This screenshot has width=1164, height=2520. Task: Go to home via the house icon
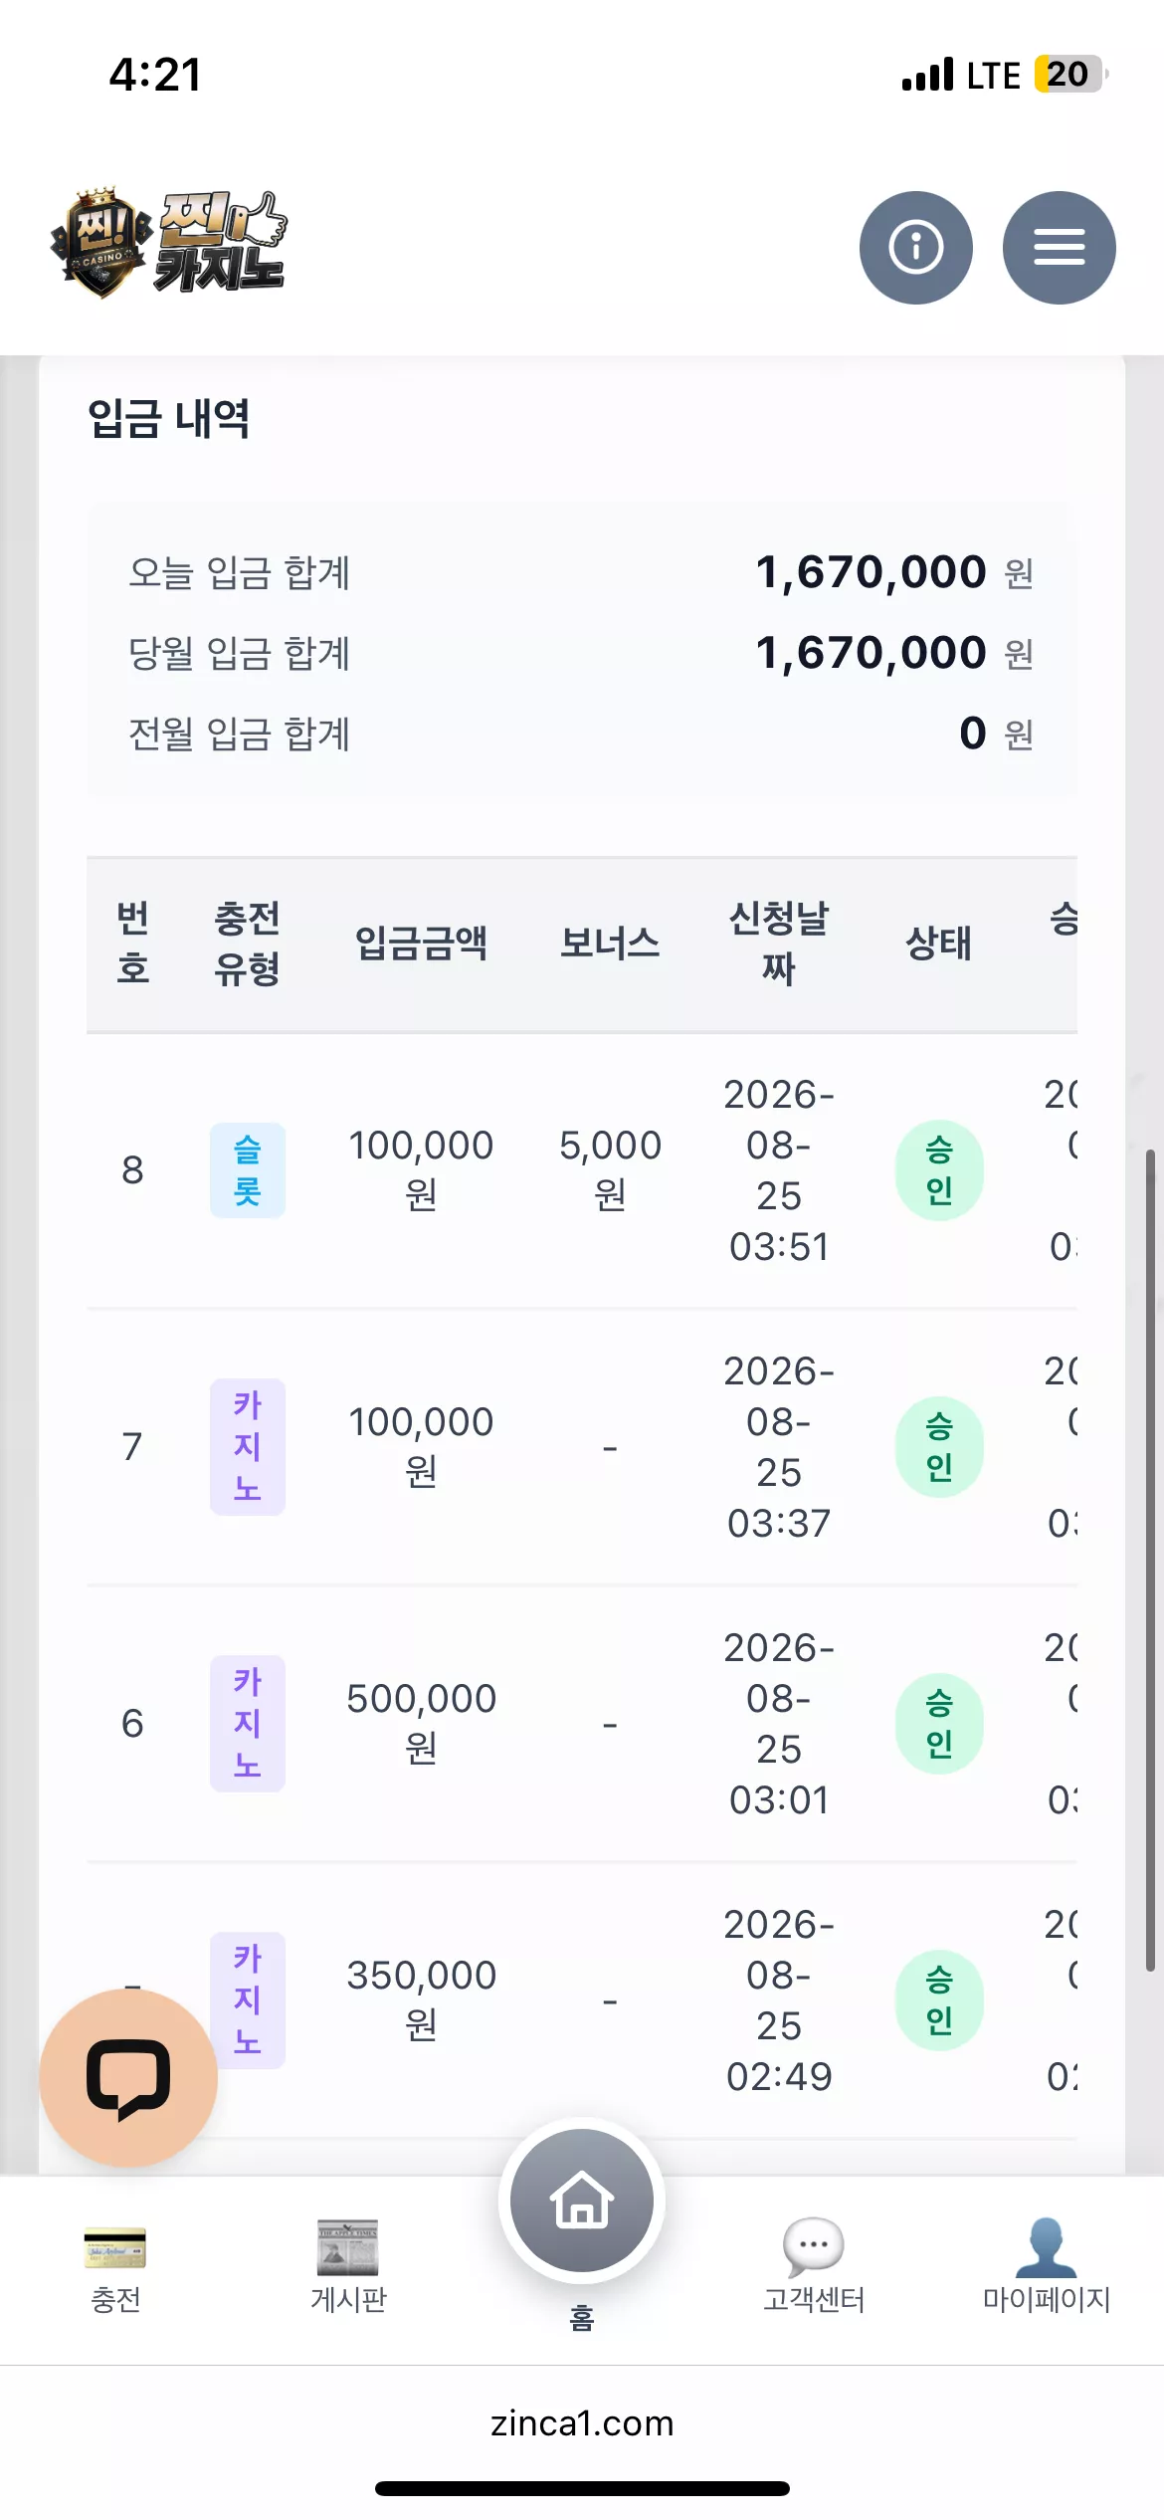pyautogui.click(x=582, y=2200)
